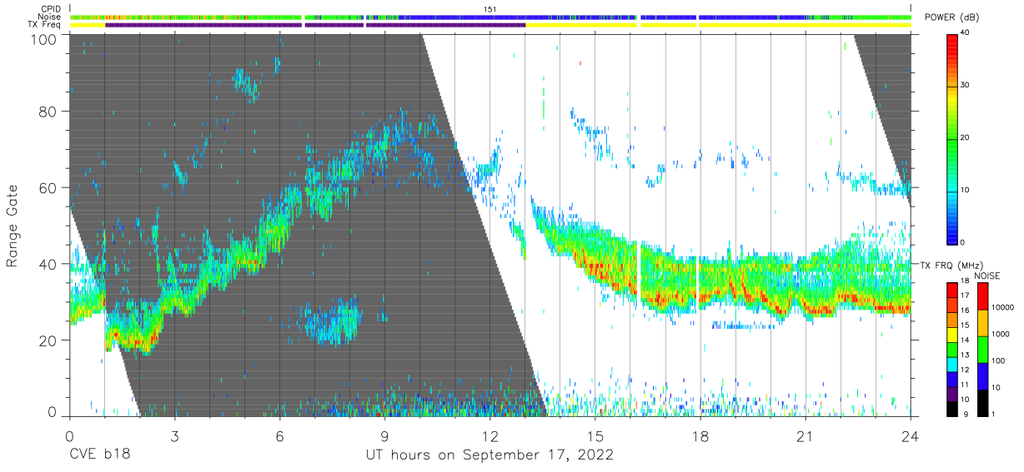Click the Range Gate axis tick "20"
Image resolution: width=1024 pixels, height=472 pixels.
tap(48, 340)
